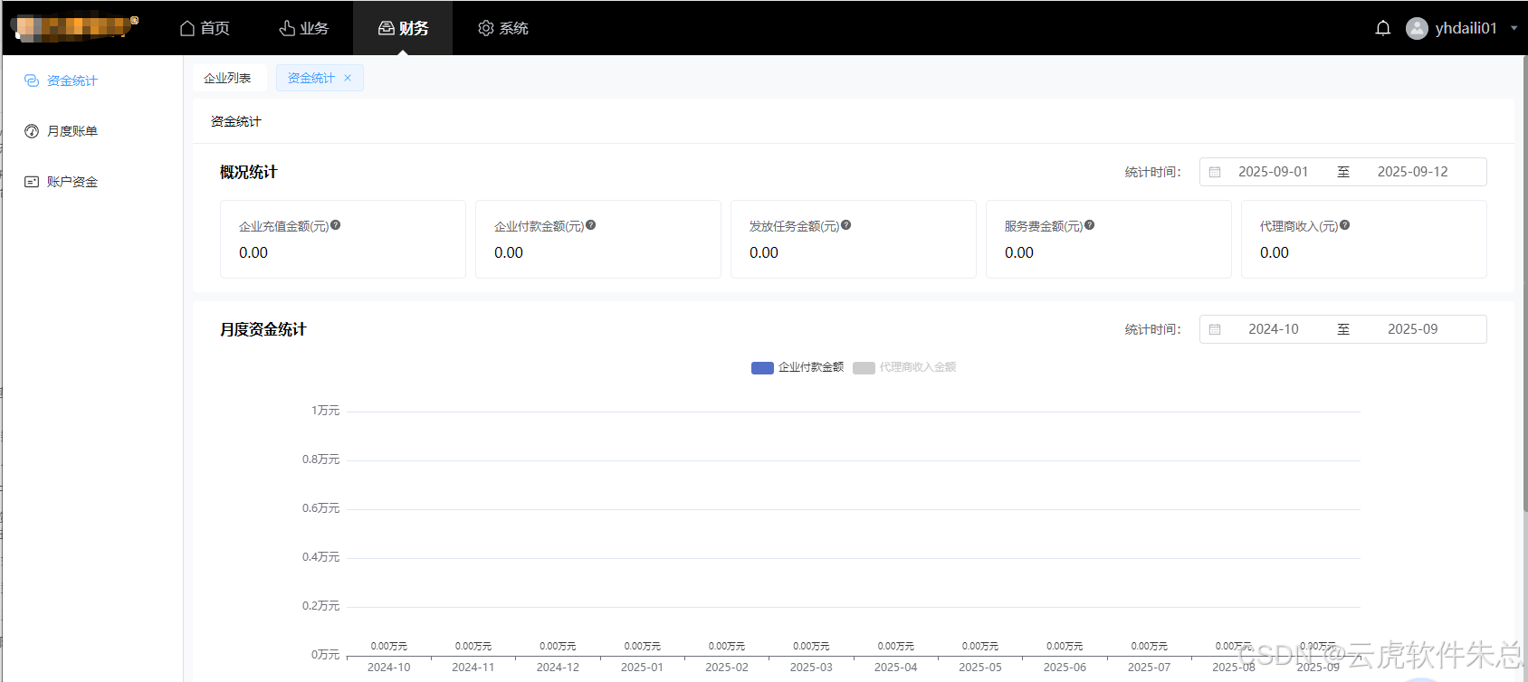Click help icon beside 代理商收入(元)
The width and height of the screenshot is (1528, 682).
1345,225
